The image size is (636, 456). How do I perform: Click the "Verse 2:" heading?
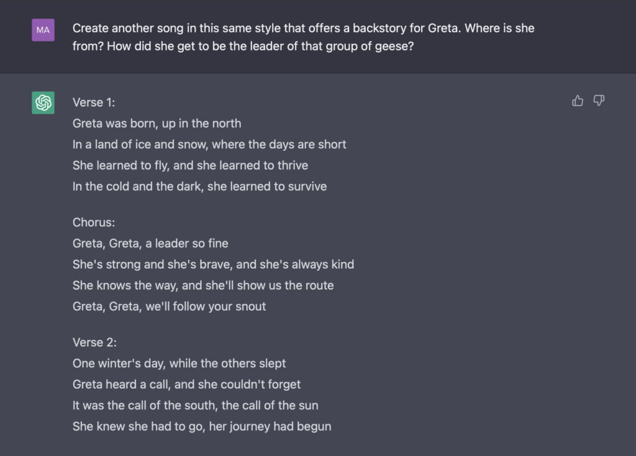[x=94, y=342]
